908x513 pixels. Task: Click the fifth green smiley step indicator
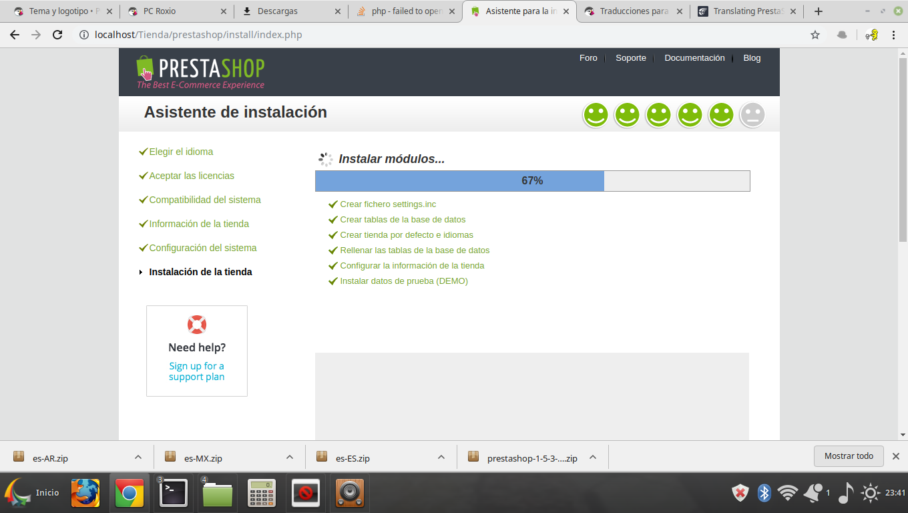pyautogui.click(x=721, y=115)
